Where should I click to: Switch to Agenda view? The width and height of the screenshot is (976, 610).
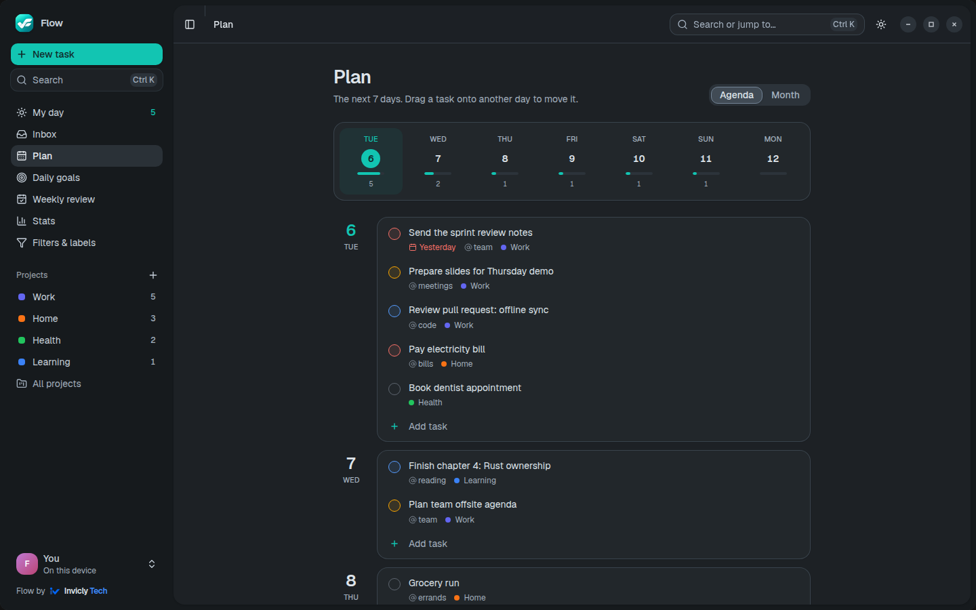(x=736, y=95)
